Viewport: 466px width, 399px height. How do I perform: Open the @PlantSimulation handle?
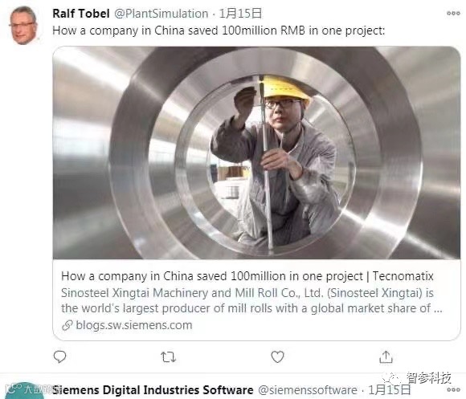click(161, 14)
